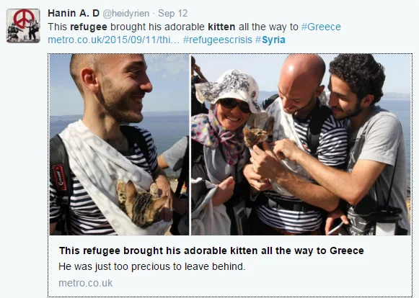View the right photo of the group petting the kitten

click(x=301, y=145)
